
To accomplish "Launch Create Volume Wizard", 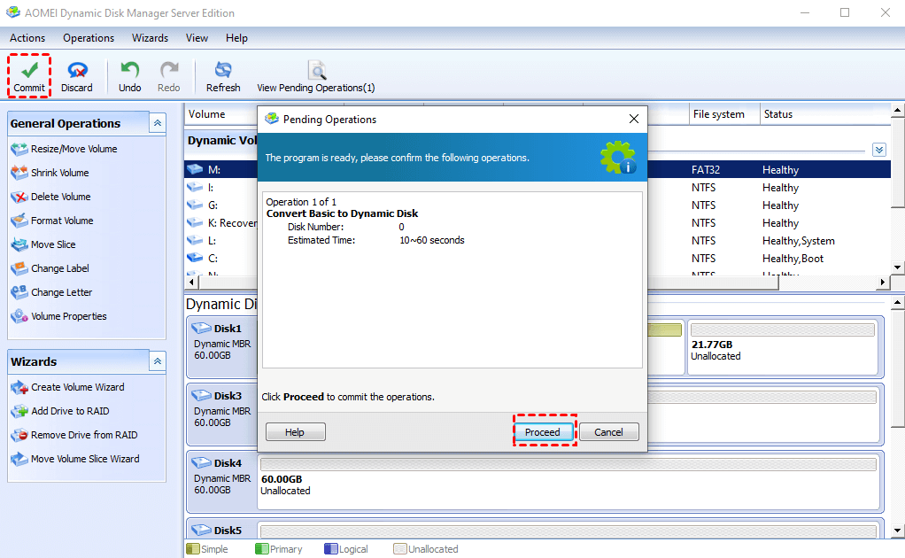I will coord(77,387).
